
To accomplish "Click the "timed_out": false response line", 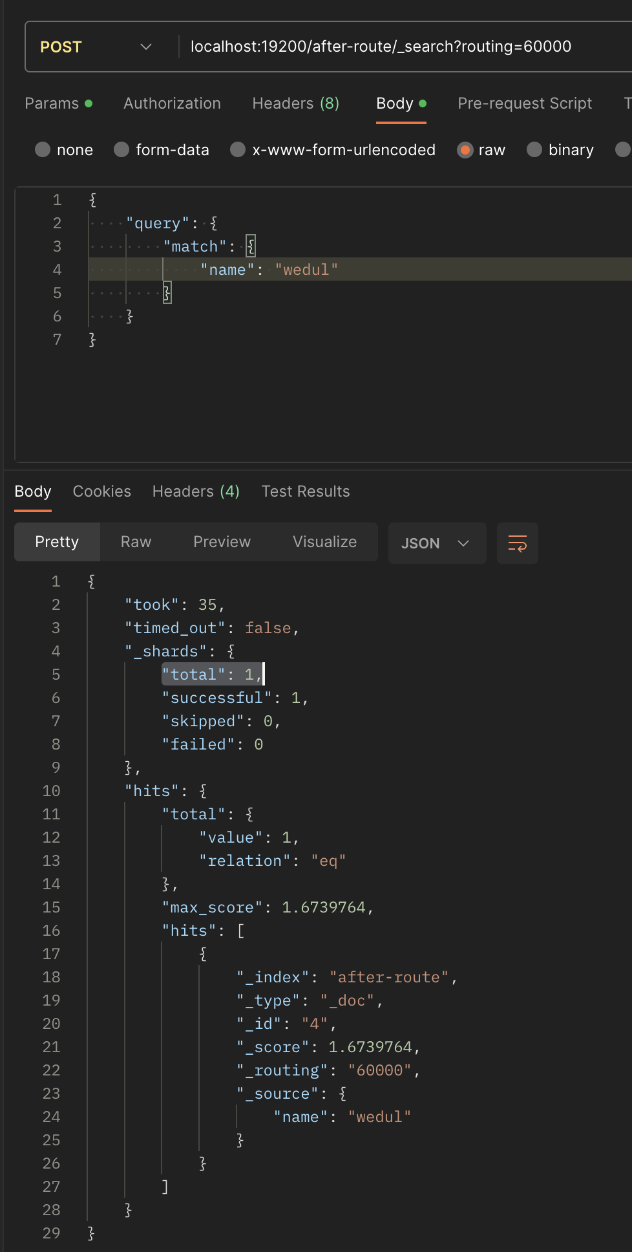I will pyautogui.click(x=212, y=628).
